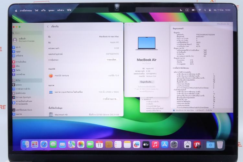Open the แก้ไข menu

[43, 10]
